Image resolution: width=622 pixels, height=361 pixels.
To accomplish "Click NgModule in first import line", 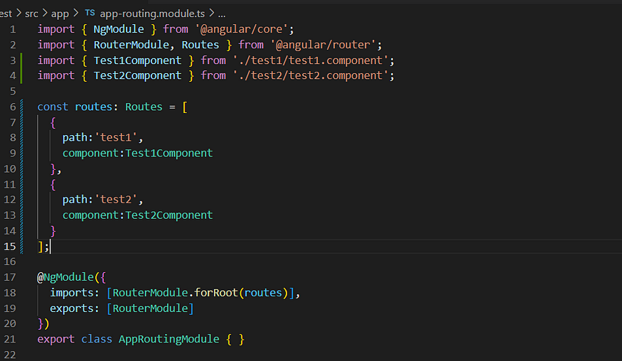I will pos(119,29).
